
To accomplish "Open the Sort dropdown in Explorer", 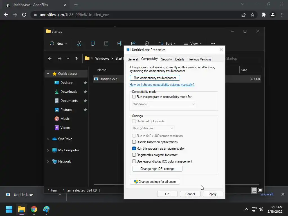I will (x=167, y=44).
